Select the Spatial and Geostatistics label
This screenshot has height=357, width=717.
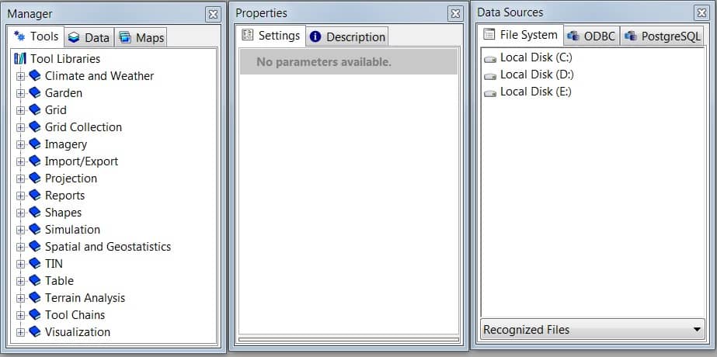coord(108,247)
